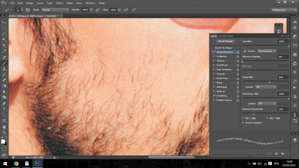Select the Eyedropper tool
The image size is (299, 168).
[x=4, y=51]
